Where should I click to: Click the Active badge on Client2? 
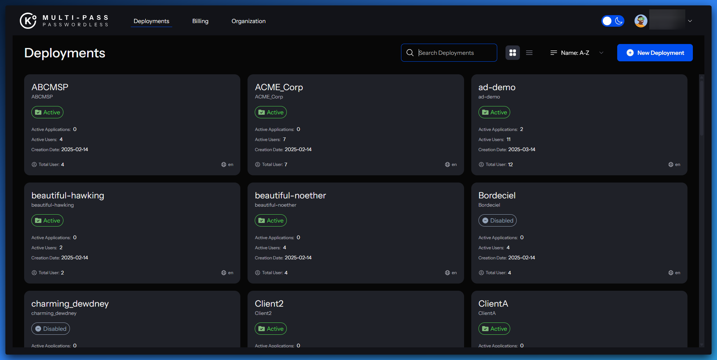271,329
